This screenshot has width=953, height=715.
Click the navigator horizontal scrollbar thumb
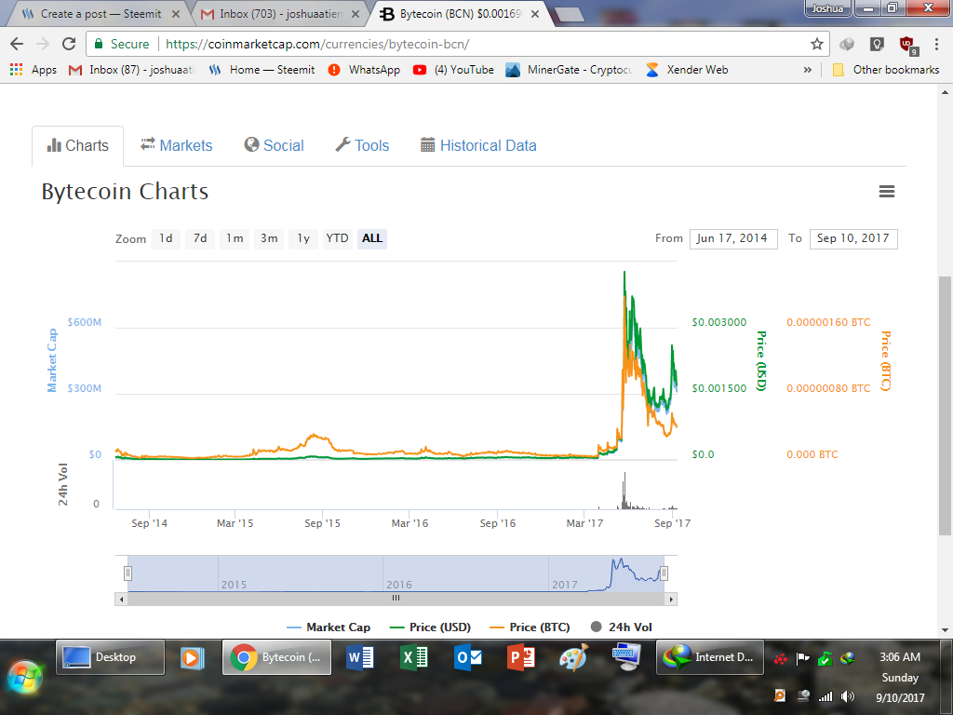click(396, 599)
